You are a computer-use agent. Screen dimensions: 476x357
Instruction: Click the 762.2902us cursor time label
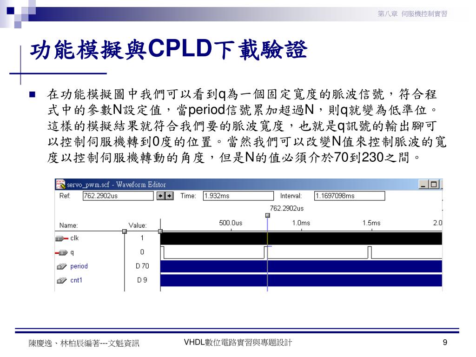(287, 208)
